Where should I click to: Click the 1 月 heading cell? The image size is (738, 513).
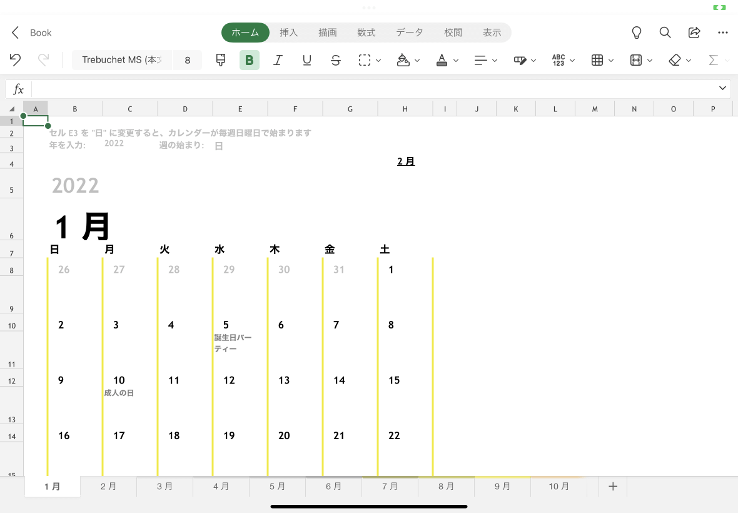[83, 226]
